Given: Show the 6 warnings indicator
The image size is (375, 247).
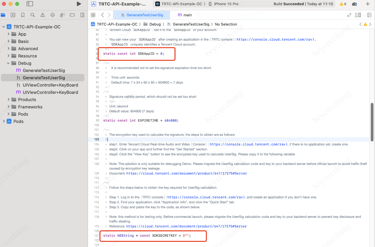Looking at the screenshot, I should click(343, 4).
